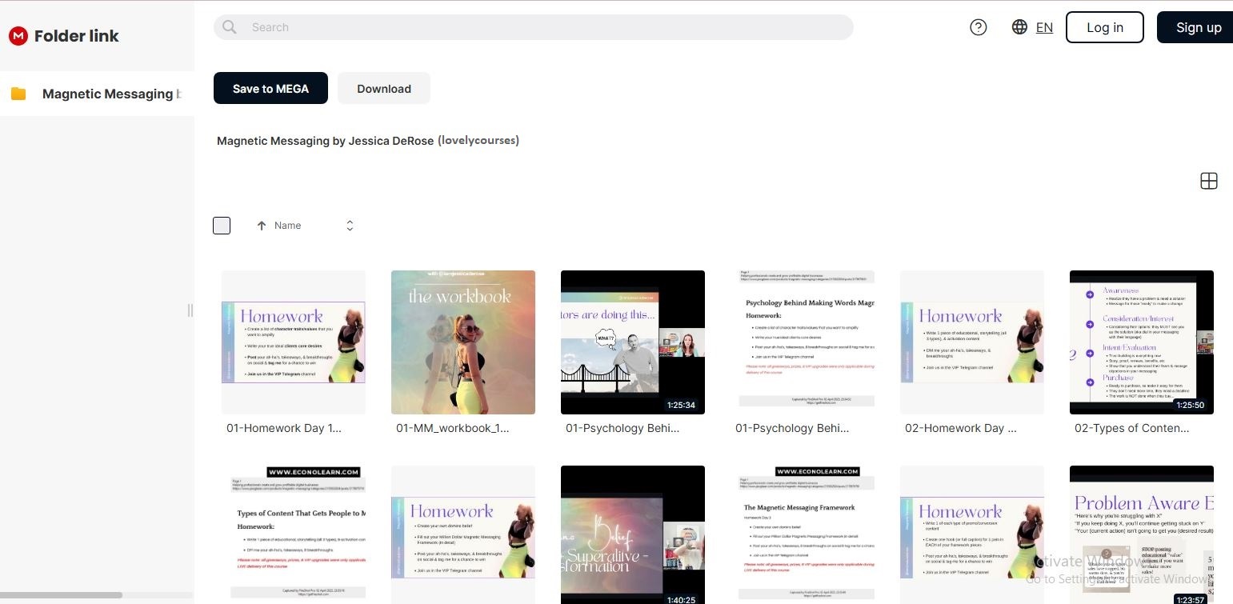
Task: Click the Download button
Action: (x=384, y=89)
